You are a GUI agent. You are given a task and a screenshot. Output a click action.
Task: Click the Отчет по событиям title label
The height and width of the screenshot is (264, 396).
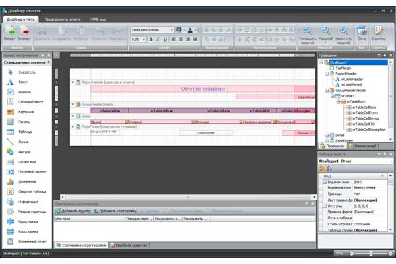point(203,89)
